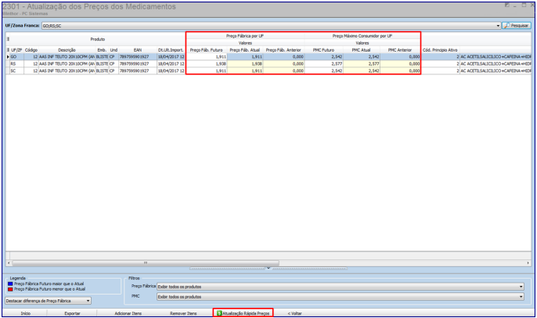The height and width of the screenshot is (318, 537).
Task: Click Atualização Rápida Preços button
Action: coord(243,313)
